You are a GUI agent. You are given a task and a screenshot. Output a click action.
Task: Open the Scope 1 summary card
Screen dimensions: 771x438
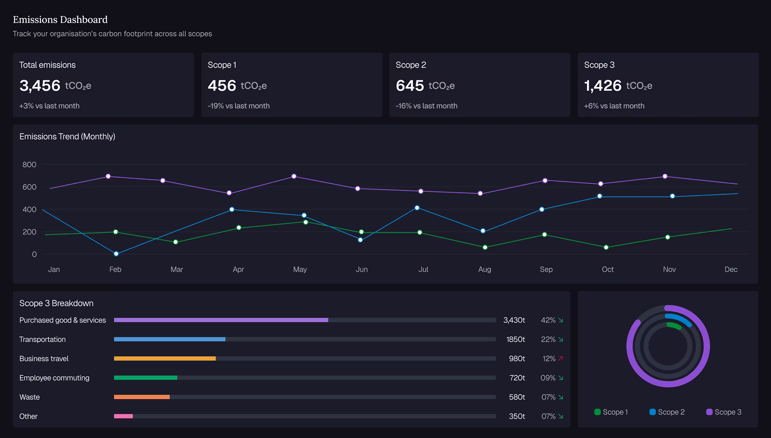point(292,85)
